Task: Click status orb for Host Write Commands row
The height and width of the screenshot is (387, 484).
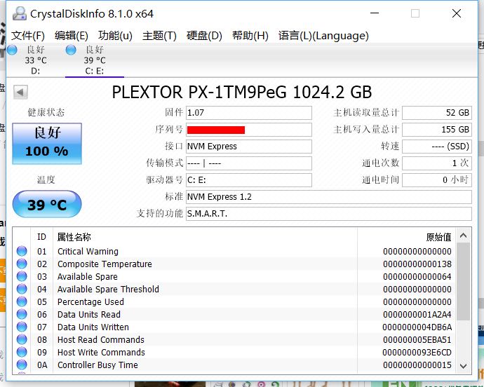Action: [22, 352]
